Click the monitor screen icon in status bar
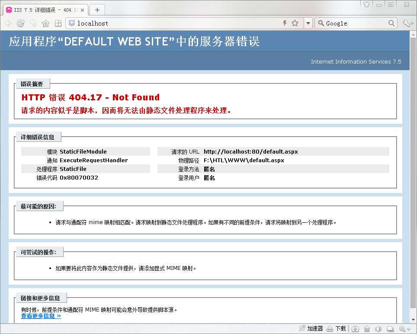417x334 pixels. pos(390,329)
